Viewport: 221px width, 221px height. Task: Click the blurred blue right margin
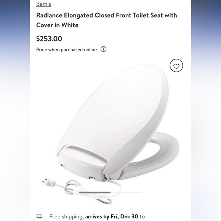206,110
